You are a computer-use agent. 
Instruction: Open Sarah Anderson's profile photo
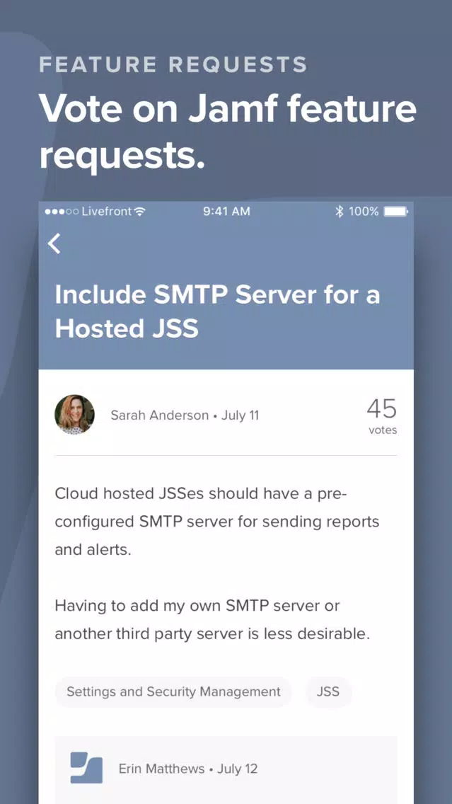tap(74, 415)
